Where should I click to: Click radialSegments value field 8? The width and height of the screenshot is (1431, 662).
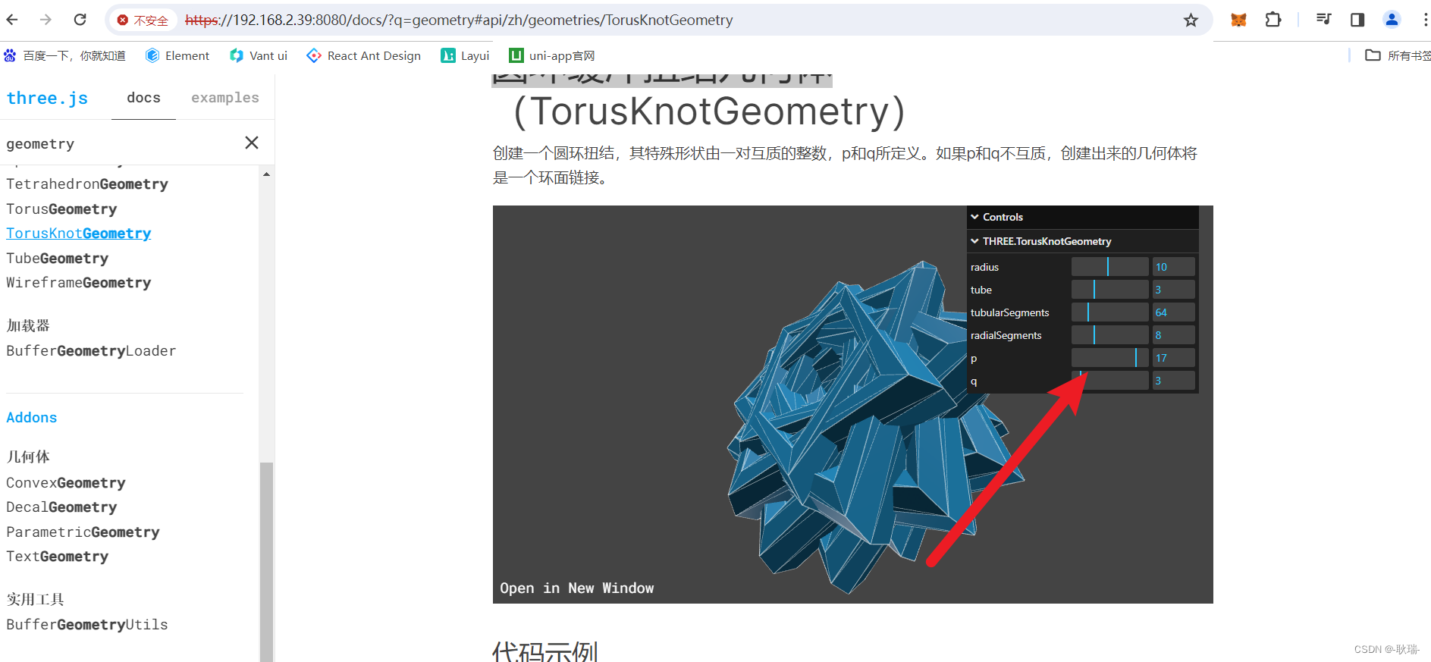click(x=1174, y=335)
